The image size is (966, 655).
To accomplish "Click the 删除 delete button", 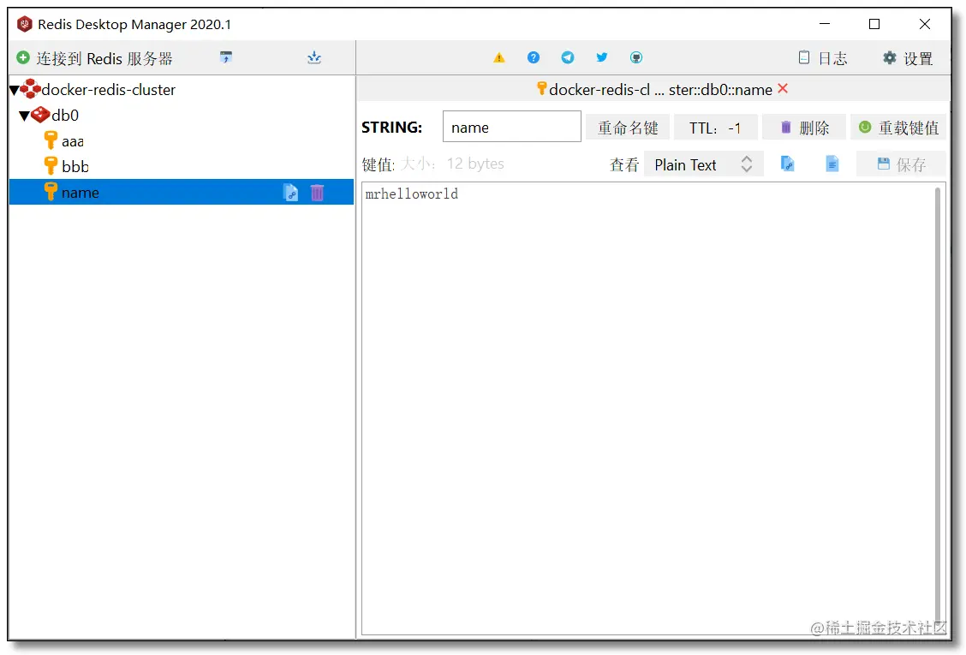I will click(x=804, y=128).
